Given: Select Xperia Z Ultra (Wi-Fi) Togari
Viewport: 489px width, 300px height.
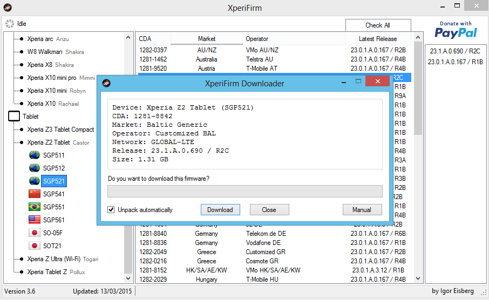Looking at the screenshot, I should [x=63, y=259].
